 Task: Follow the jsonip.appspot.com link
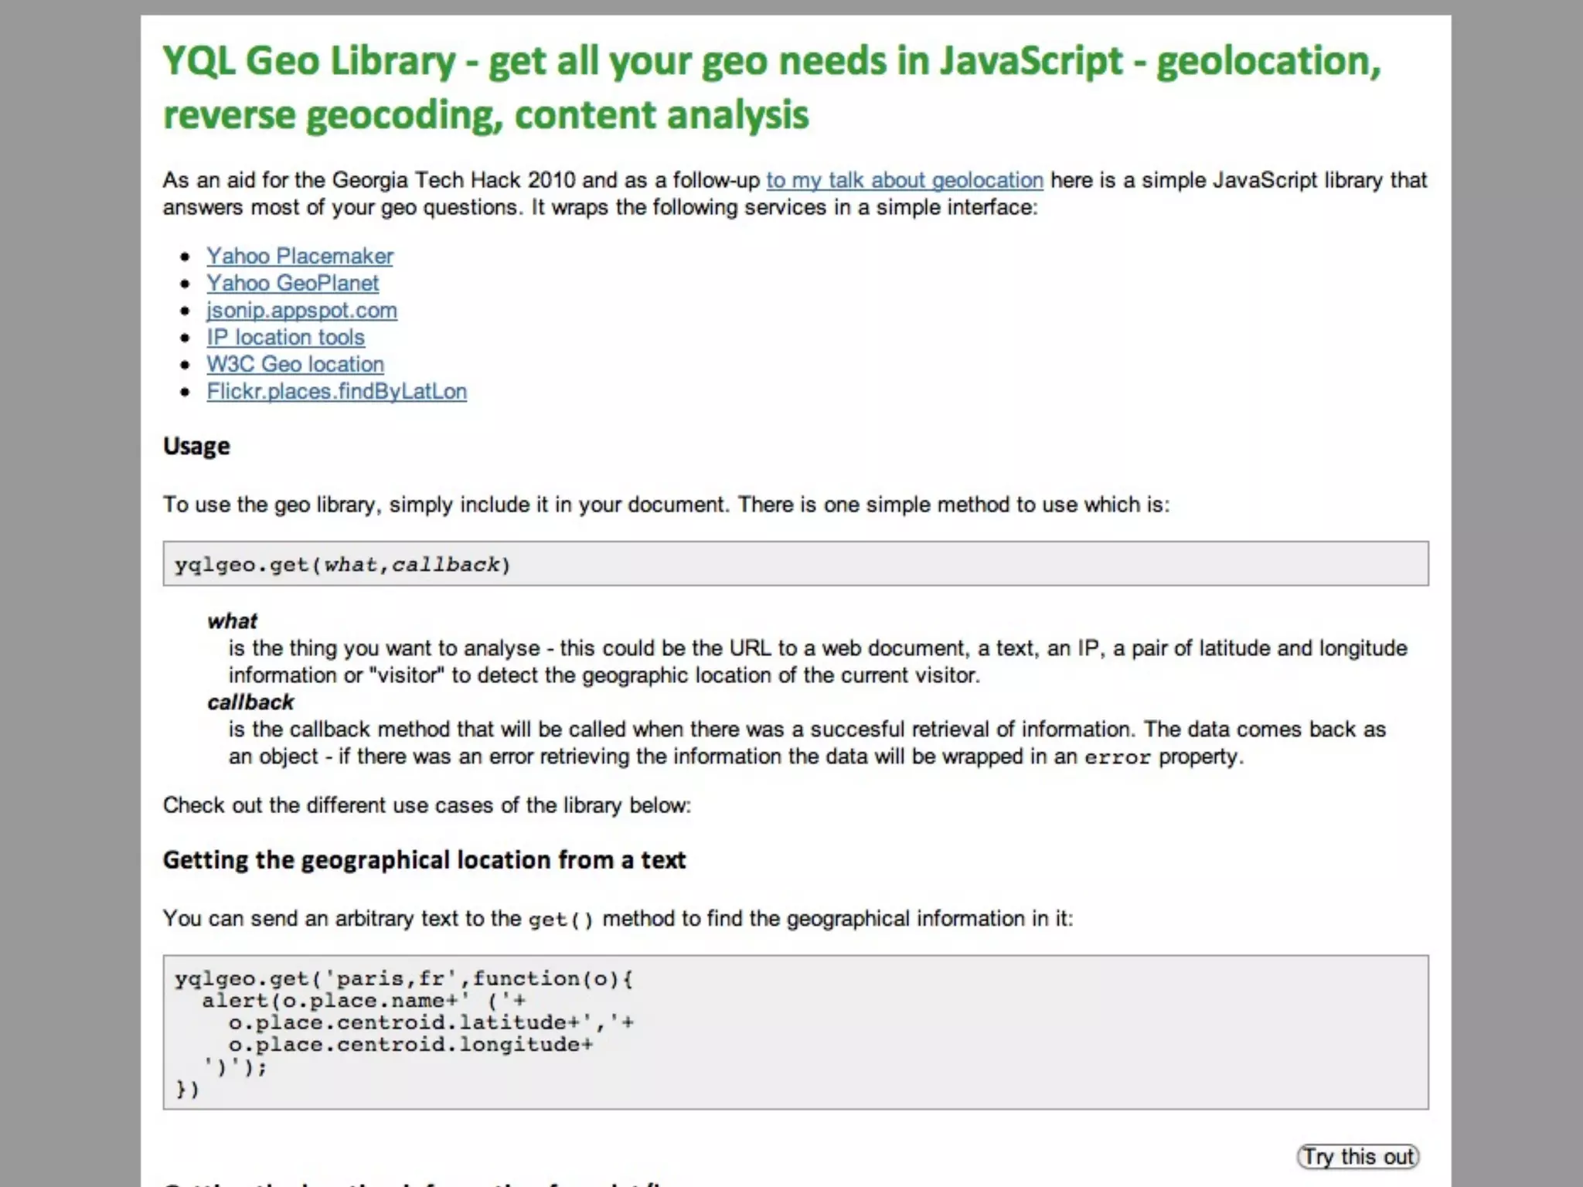coord(301,310)
